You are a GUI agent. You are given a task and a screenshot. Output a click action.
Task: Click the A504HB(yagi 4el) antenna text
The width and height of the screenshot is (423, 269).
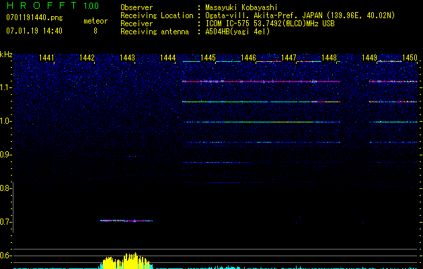click(237, 32)
